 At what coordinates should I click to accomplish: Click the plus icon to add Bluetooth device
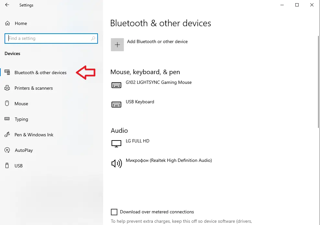[x=117, y=45]
